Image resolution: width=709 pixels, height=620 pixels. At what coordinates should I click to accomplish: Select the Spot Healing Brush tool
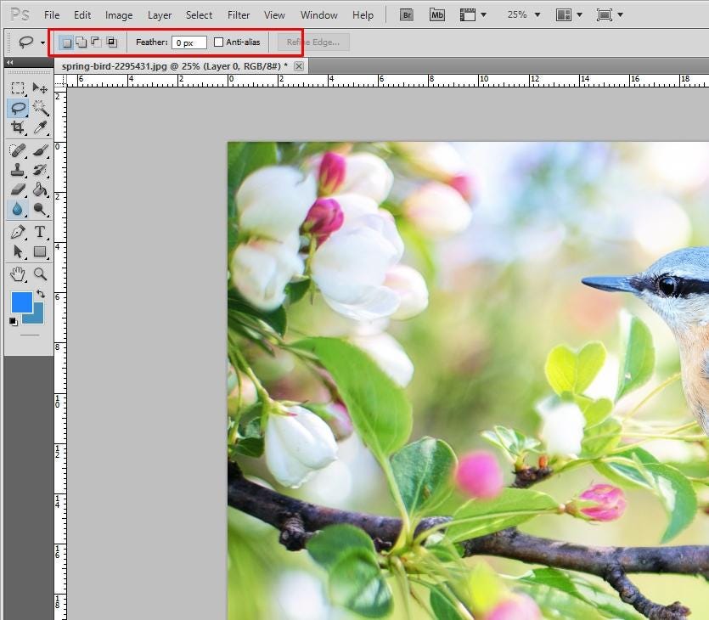coord(18,150)
